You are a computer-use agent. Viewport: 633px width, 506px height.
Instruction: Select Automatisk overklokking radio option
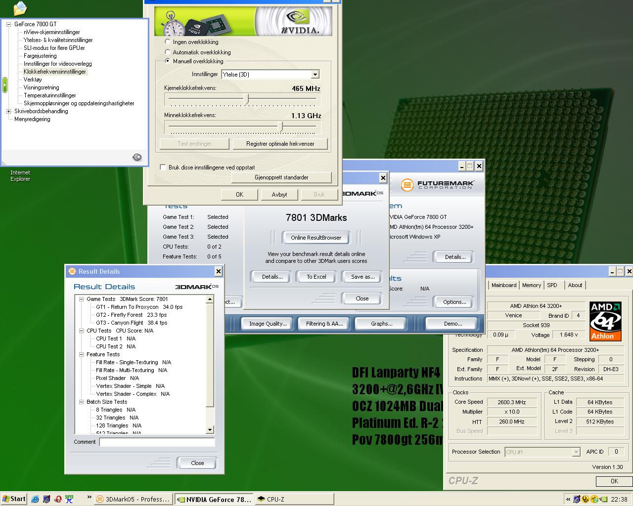tap(168, 52)
